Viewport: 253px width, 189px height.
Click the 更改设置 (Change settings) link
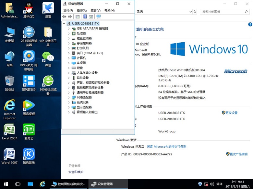(232, 113)
